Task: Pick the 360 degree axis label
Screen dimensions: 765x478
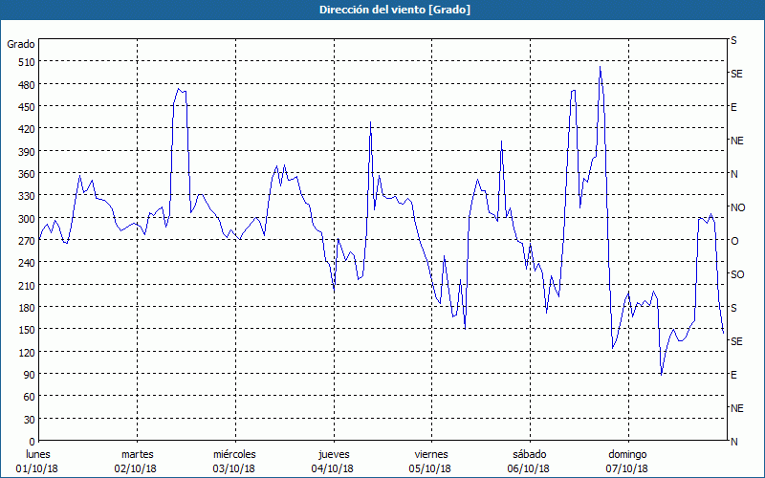Action: point(27,174)
